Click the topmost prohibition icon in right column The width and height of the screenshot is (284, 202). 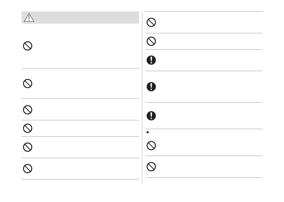pos(151,22)
